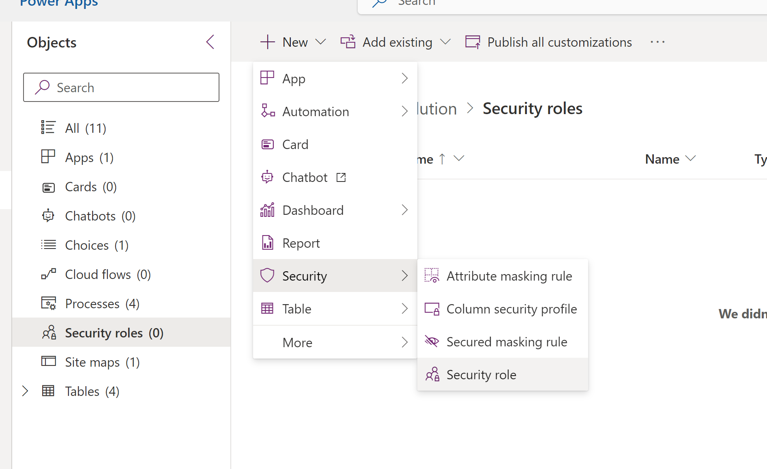This screenshot has height=469, width=767.
Task: Click the Security role people icon
Action: 432,374
